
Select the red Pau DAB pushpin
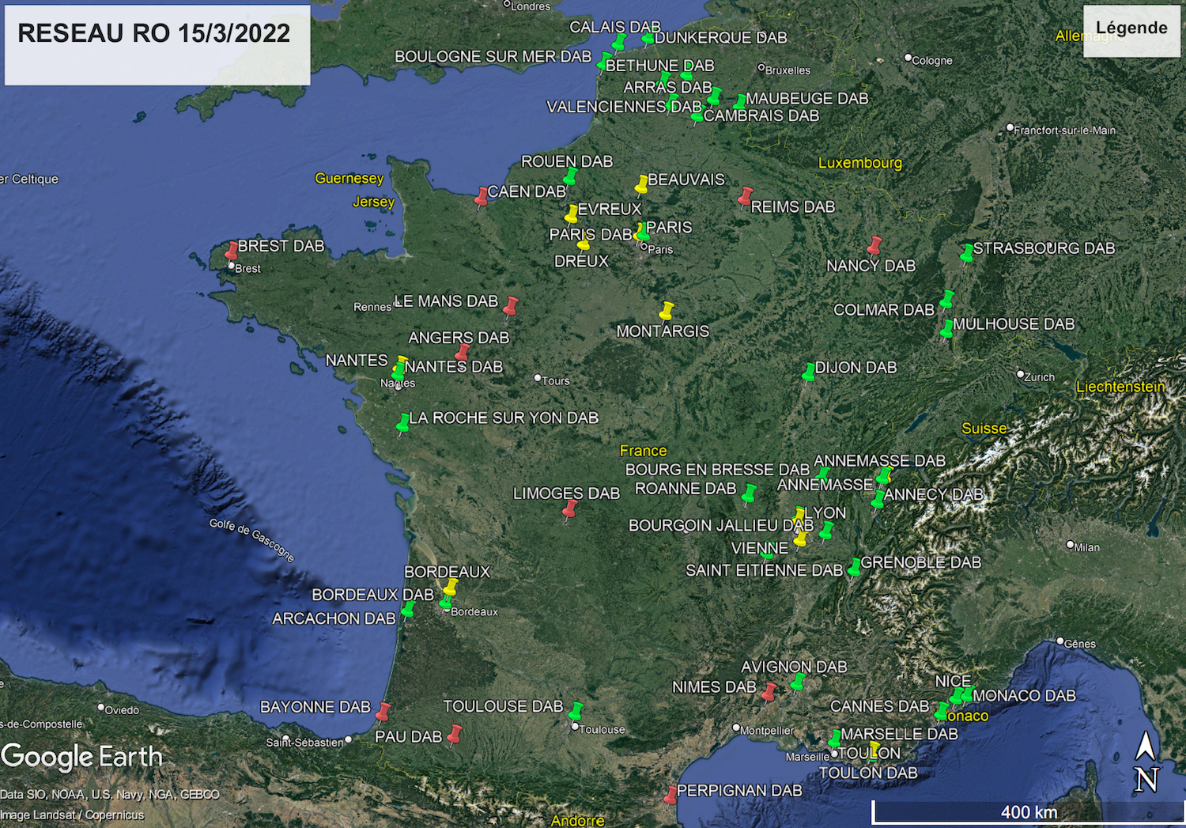(x=455, y=734)
